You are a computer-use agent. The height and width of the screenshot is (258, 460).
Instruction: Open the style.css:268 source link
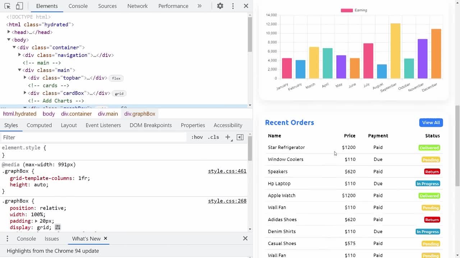tap(227, 201)
